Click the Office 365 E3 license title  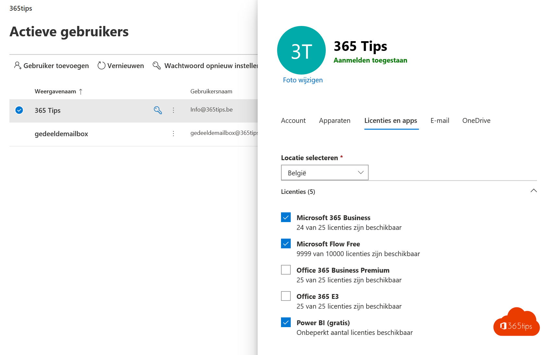[x=318, y=297]
